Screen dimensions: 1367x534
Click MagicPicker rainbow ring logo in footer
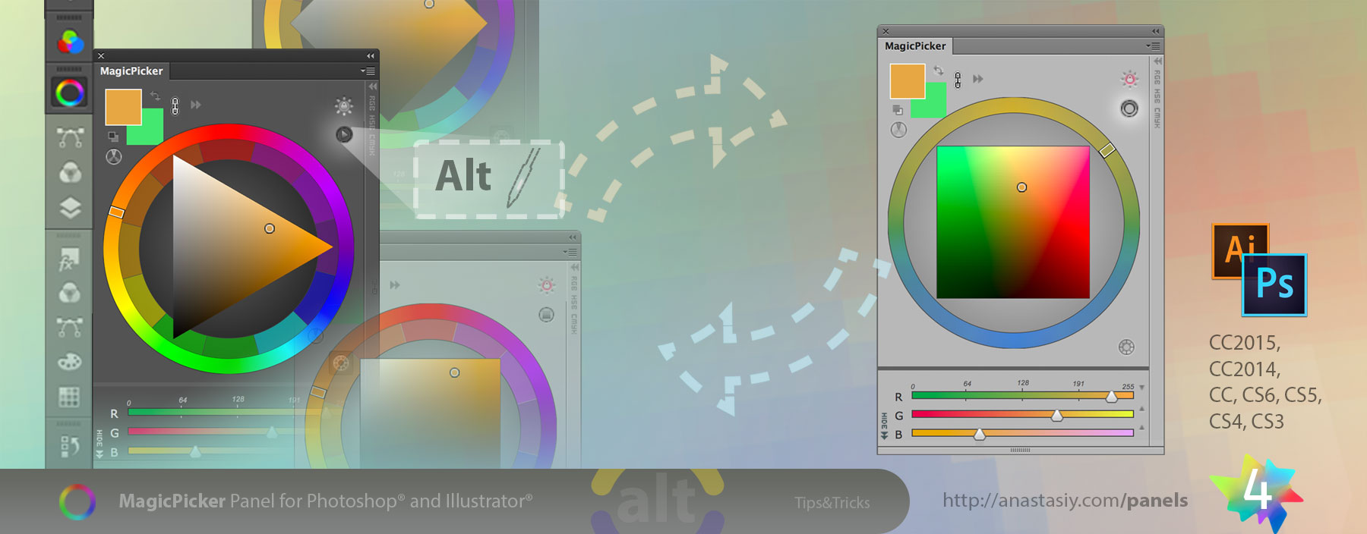77,502
